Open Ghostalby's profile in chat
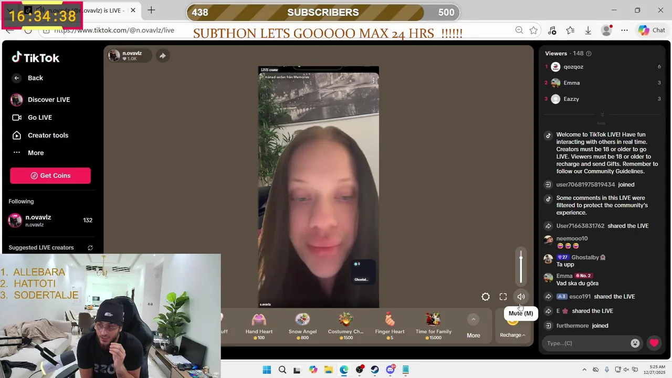Viewport: 672px width, 378px height. (585, 257)
